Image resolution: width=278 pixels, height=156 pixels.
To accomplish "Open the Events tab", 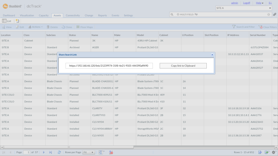I will 115,15.
